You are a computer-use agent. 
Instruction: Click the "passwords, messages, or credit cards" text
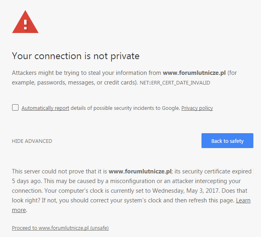(x=87, y=82)
